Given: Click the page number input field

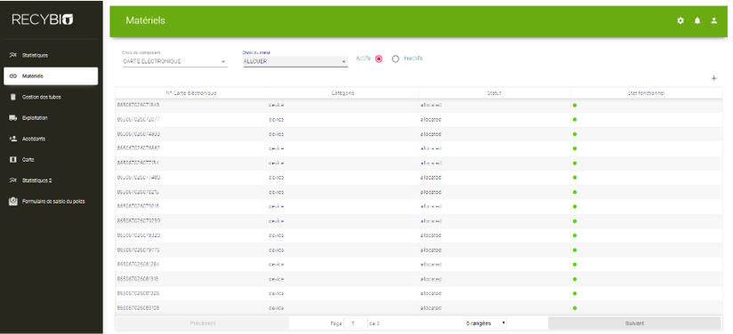Looking at the screenshot, I should [x=355, y=322].
